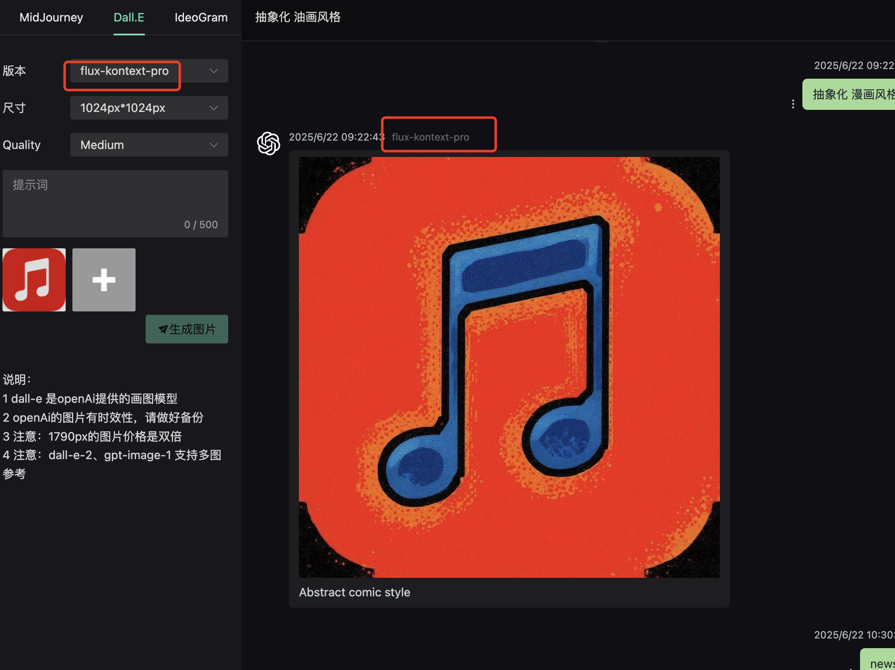Select the Dall.E tab
Viewport: 895px width, 670px height.
[x=129, y=17]
